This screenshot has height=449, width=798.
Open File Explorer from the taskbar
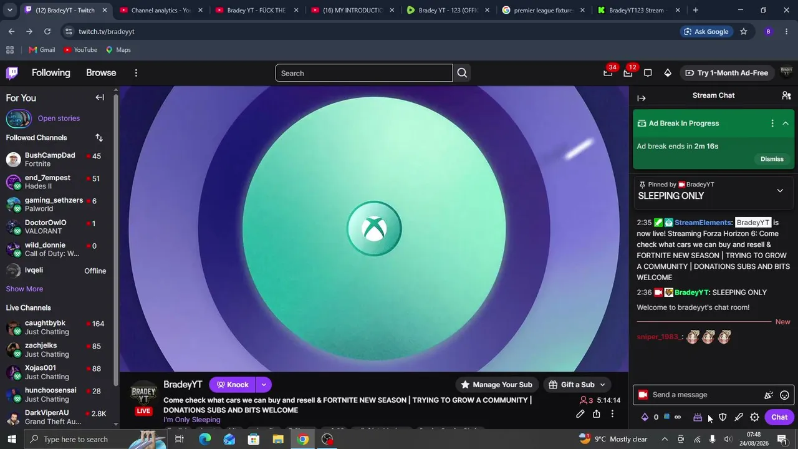coord(278,439)
